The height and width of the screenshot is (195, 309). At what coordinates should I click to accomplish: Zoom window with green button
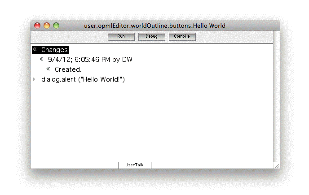point(56,26)
